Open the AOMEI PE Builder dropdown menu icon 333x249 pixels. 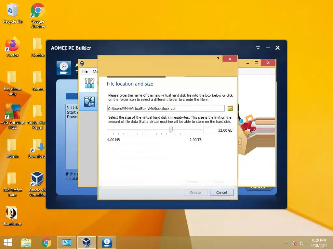coord(258,48)
